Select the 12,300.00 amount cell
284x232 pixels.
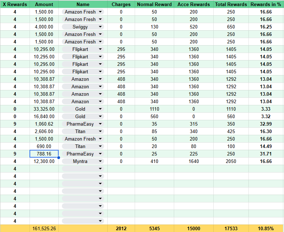point(44,161)
